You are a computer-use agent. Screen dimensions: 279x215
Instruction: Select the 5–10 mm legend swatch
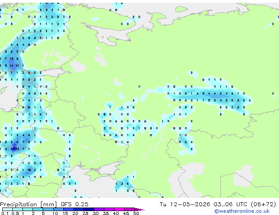tap(48, 209)
